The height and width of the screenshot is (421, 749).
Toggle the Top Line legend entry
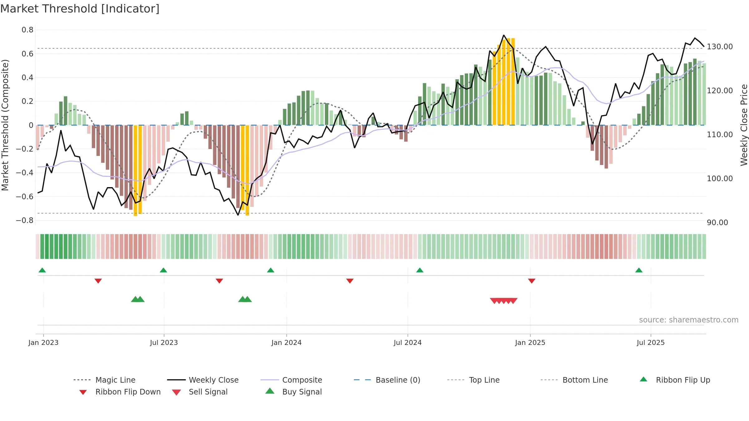473,380
